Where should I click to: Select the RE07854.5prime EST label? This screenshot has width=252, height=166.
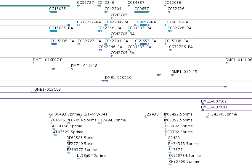[x=81, y=120]
